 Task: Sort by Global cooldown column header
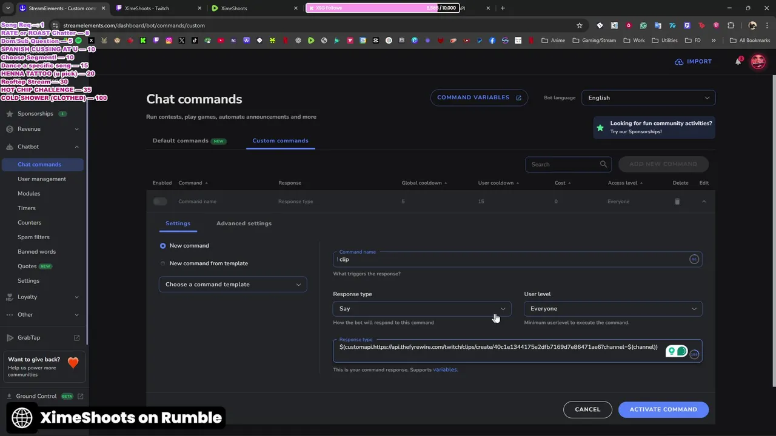click(x=424, y=183)
